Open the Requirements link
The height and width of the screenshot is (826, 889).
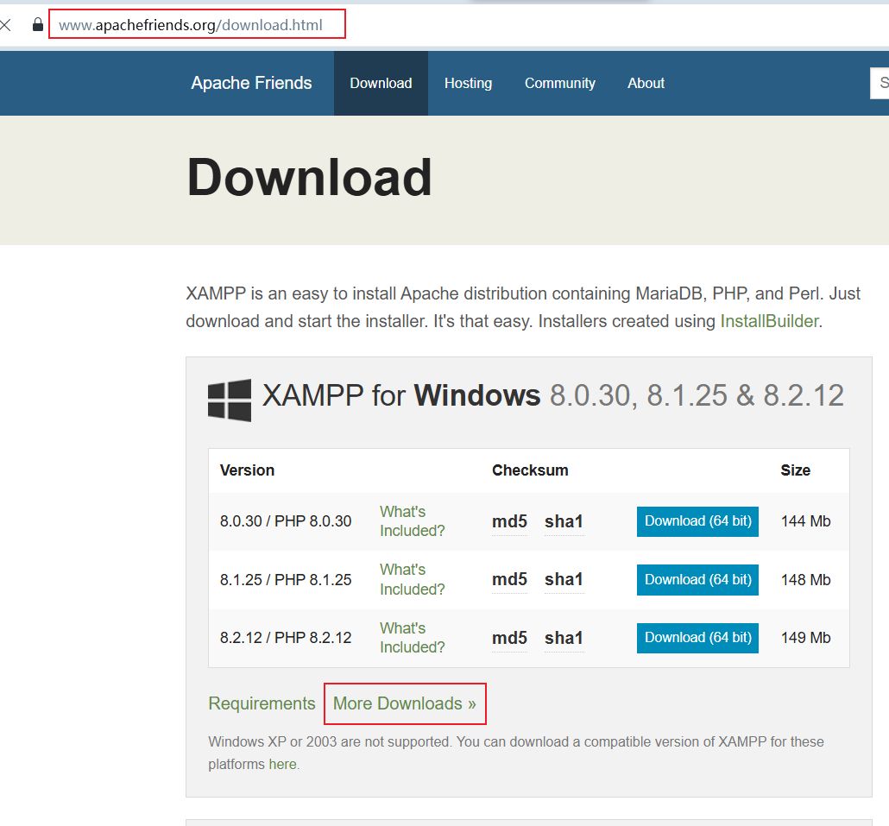(262, 703)
